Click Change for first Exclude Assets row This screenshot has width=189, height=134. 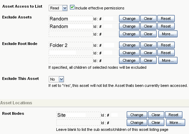pos(129,18)
